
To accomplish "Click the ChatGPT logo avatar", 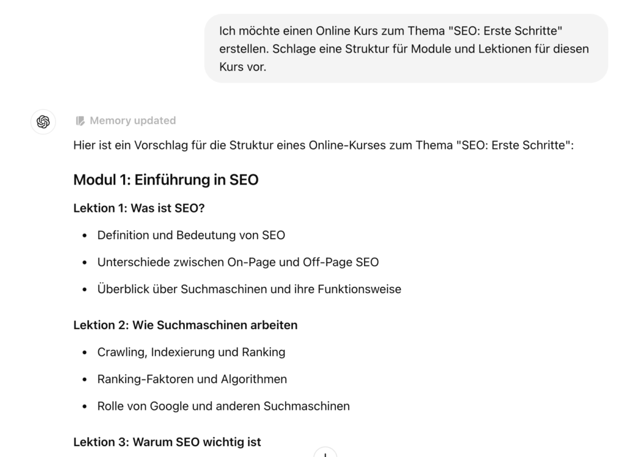I will tap(43, 122).
